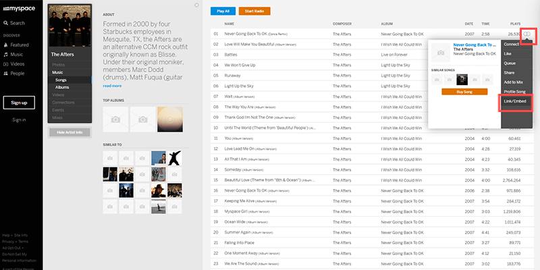Open the silhouette jumping similar artist thumbnail
540x270 pixels.
[x=175, y=158]
